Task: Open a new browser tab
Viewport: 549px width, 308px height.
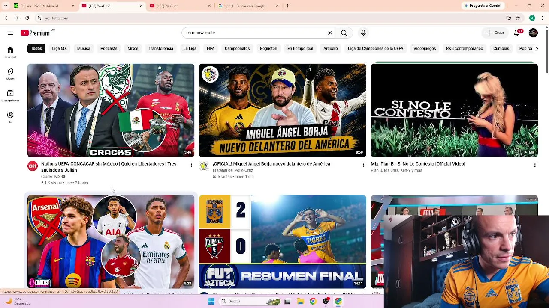Action: [287, 6]
